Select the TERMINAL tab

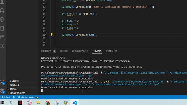tap(97, 51)
